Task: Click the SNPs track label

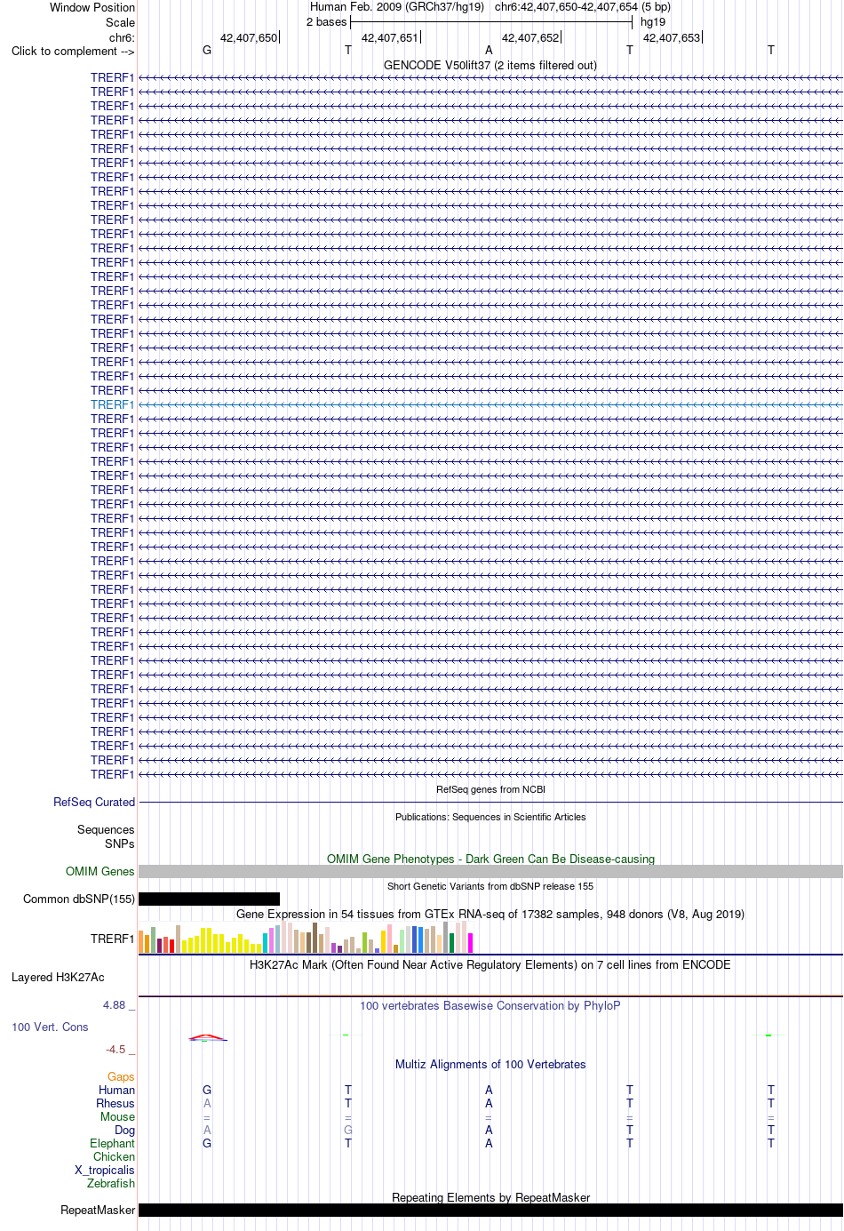Action: point(119,843)
